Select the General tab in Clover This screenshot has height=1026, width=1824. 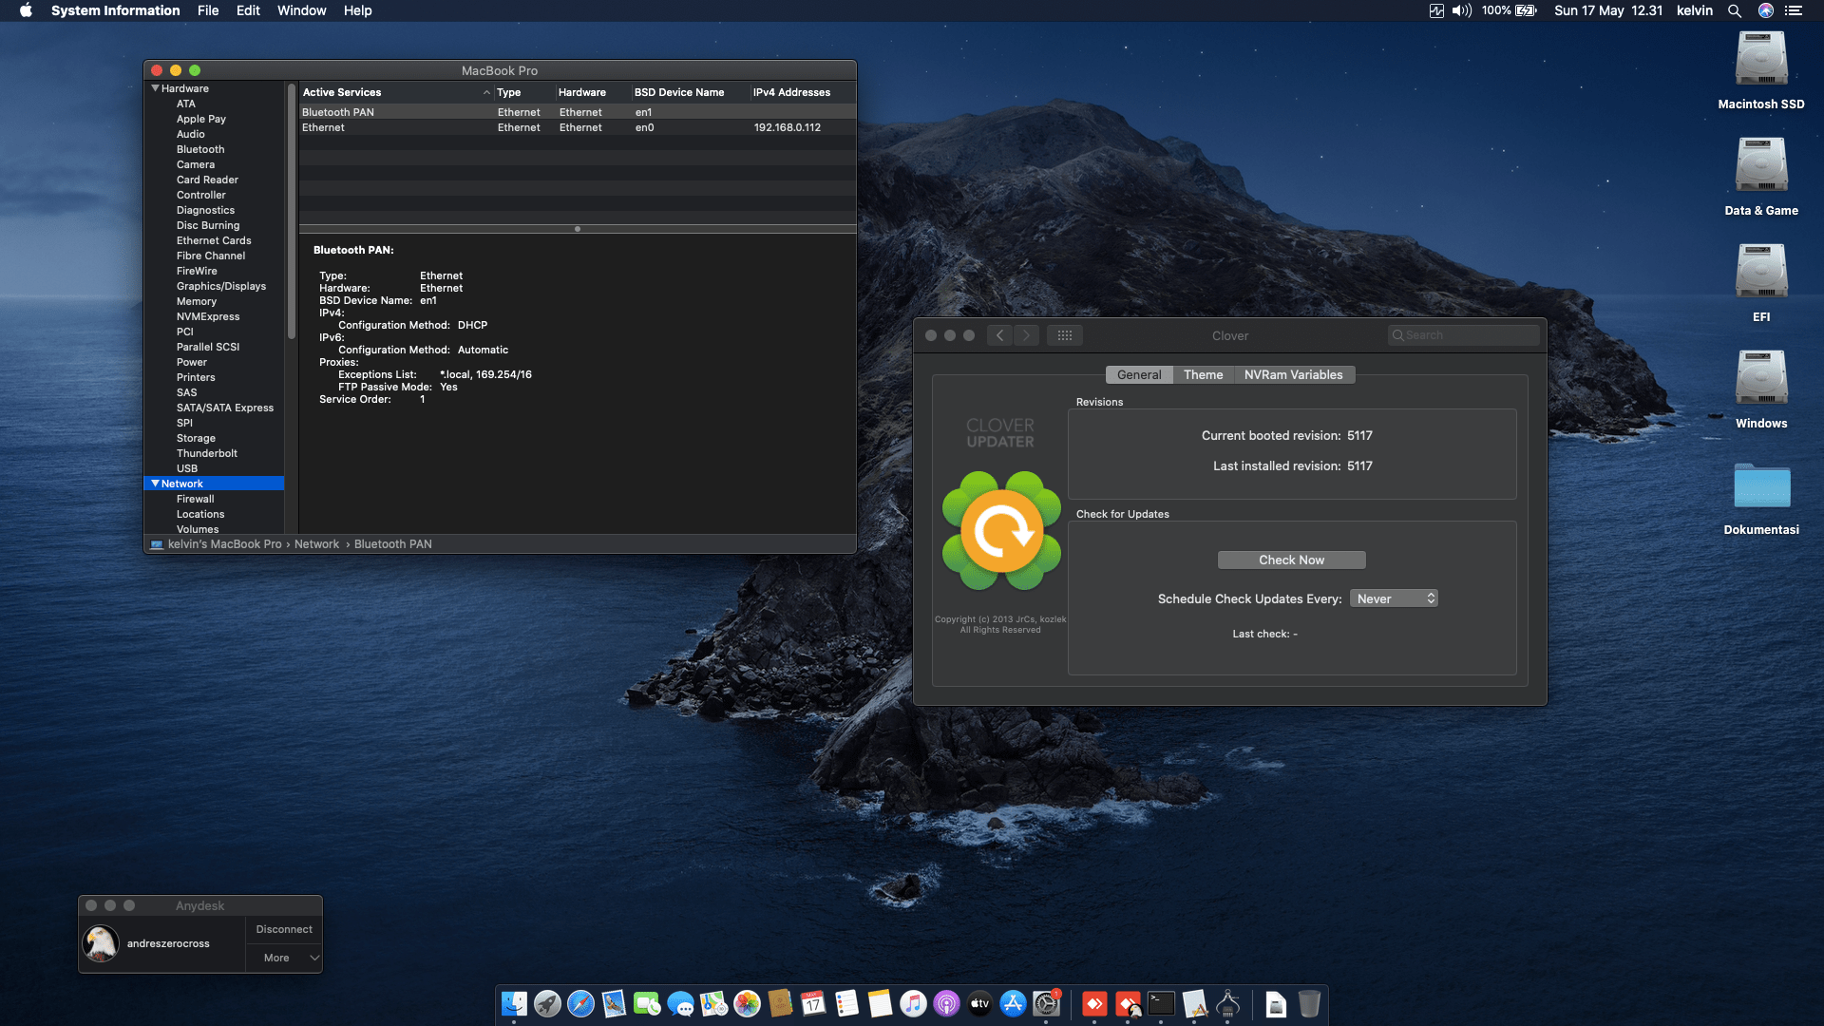click(1139, 375)
